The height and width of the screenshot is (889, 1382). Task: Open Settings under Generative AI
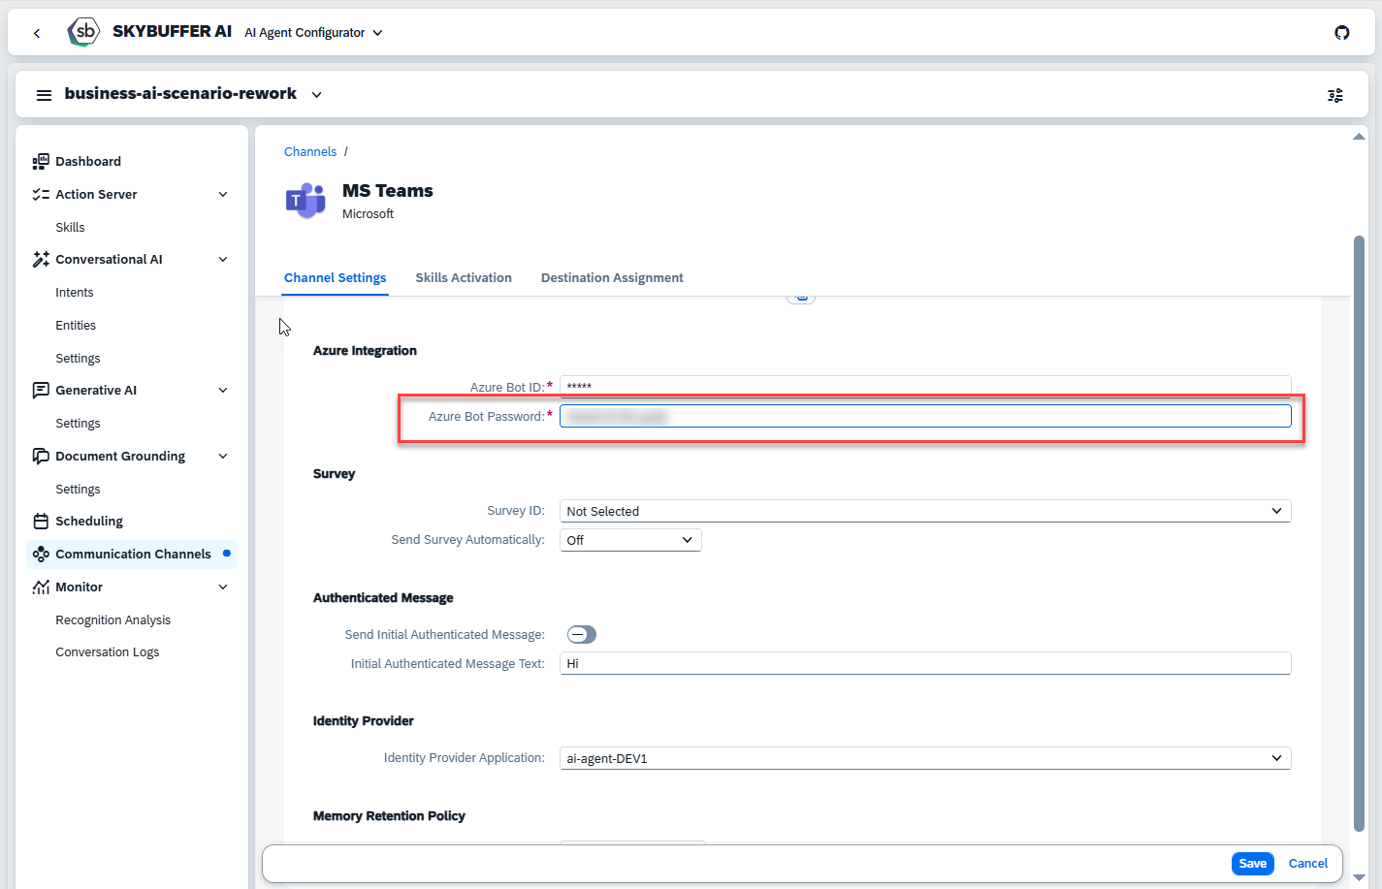coord(78,423)
